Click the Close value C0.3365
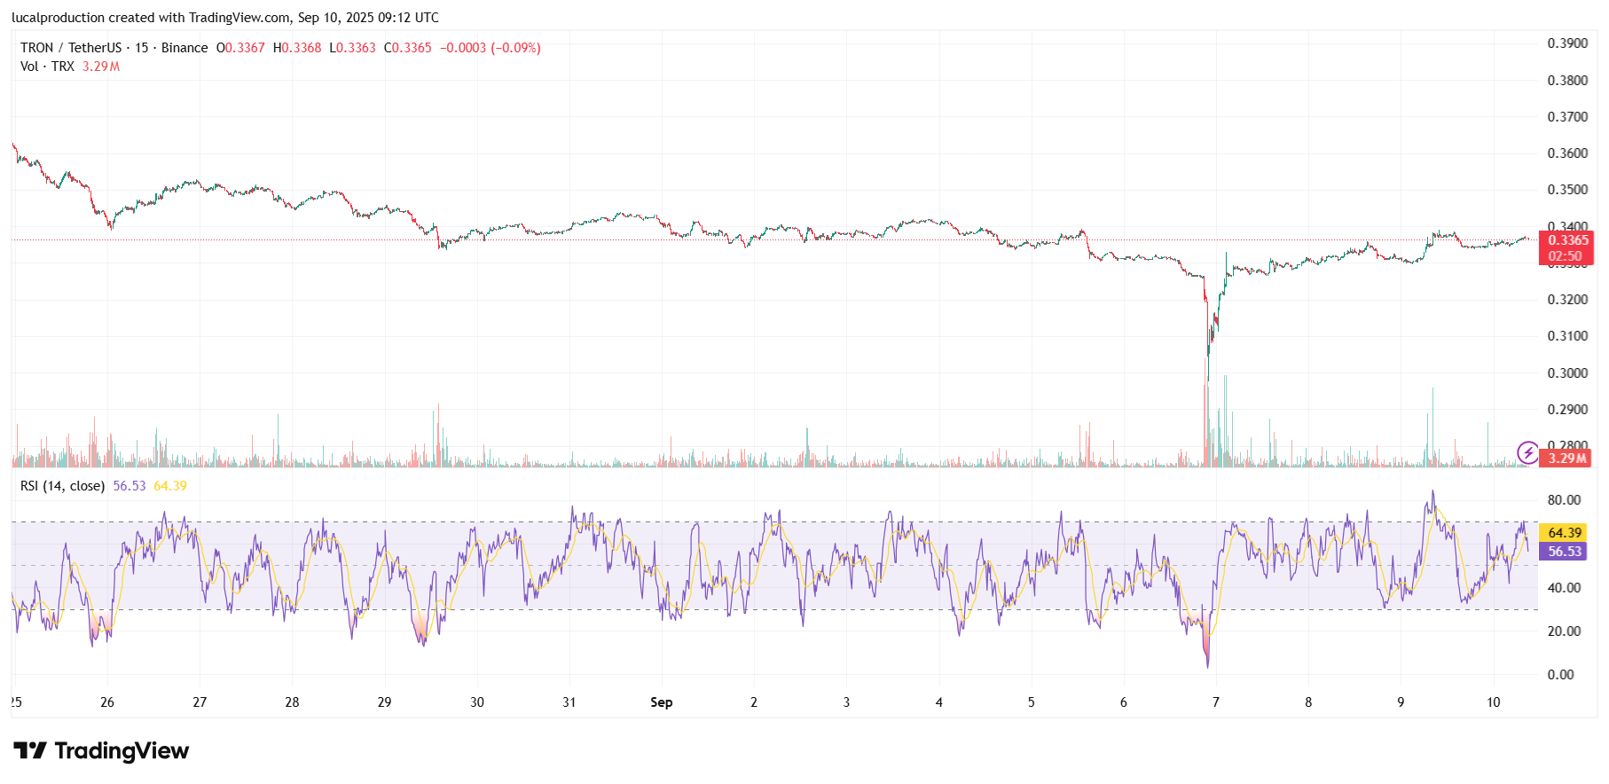 [x=408, y=48]
